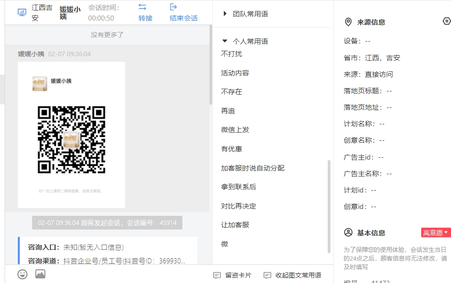The width and height of the screenshot is (451, 283).
Task: Click the 咨询渠道 抖音企业号 line
Action: click(x=106, y=261)
